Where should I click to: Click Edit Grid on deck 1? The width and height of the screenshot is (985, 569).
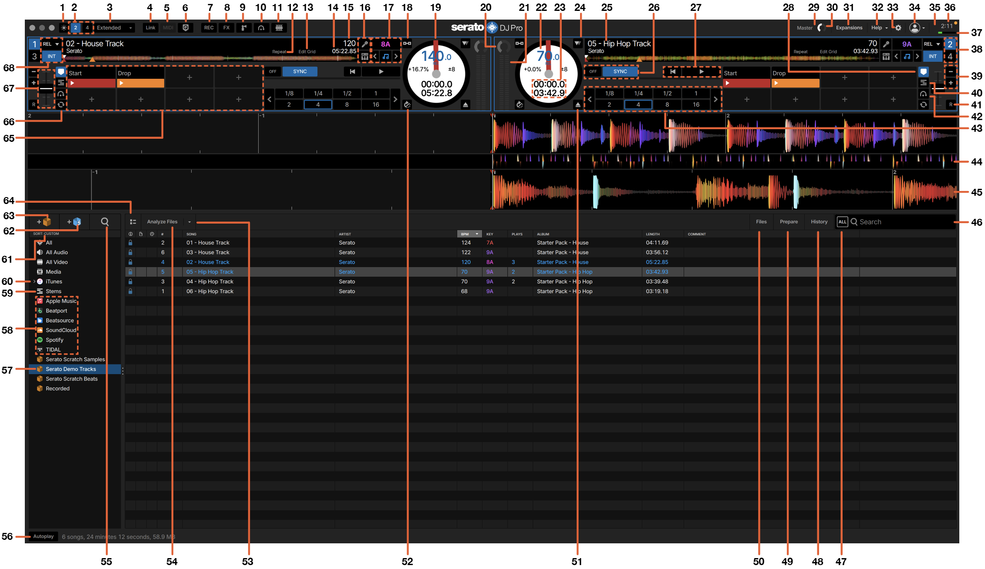click(307, 52)
